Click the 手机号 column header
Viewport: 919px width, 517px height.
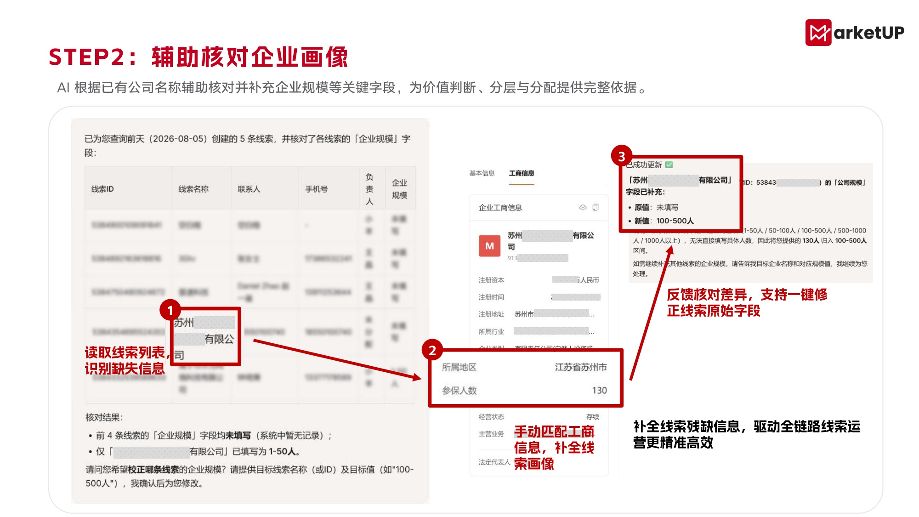click(x=317, y=189)
